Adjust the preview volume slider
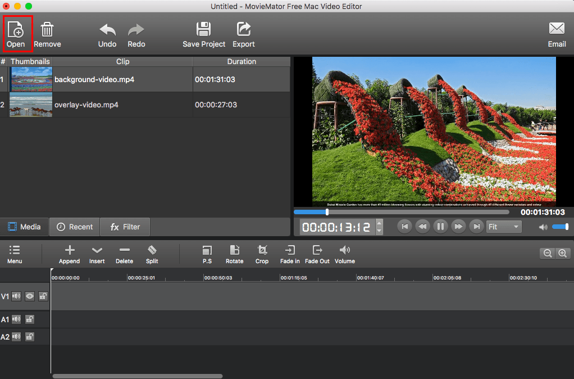 [x=561, y=227]
